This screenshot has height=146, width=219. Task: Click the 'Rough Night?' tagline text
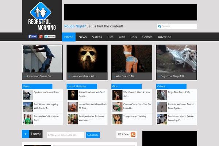tap(75, 26)
